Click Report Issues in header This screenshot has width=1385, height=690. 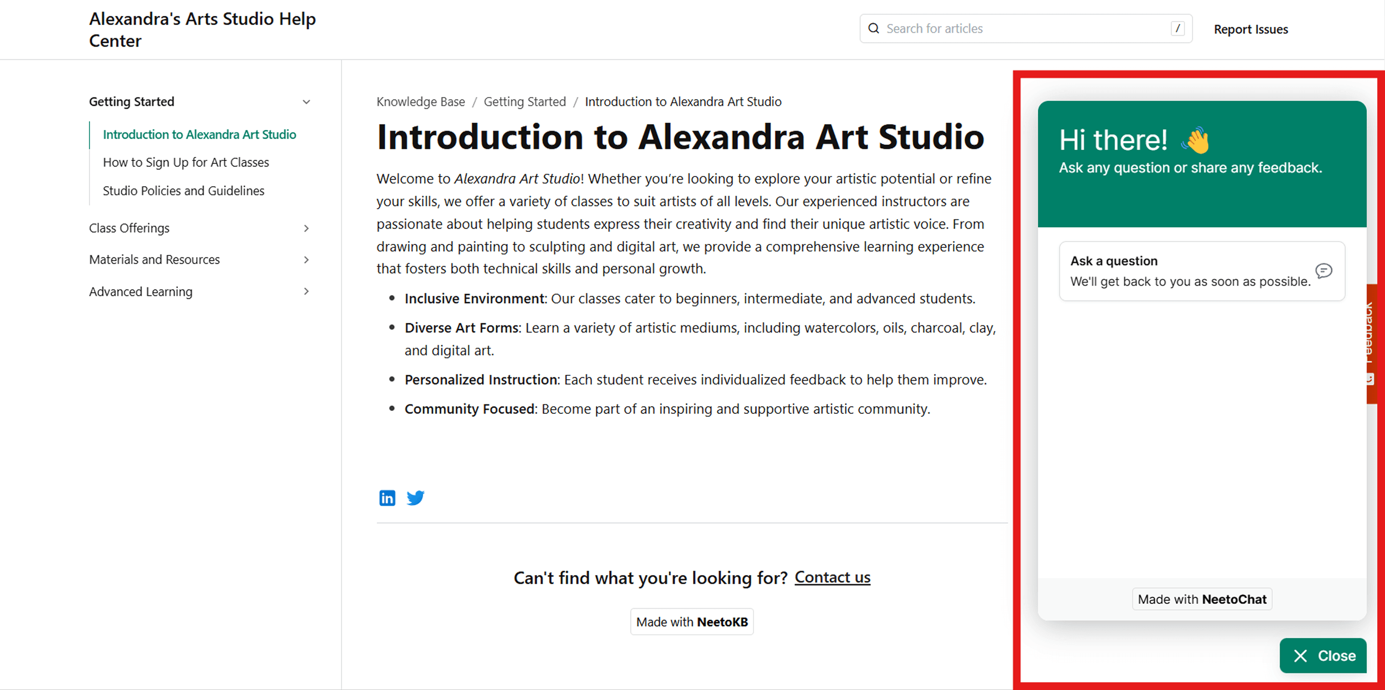(x=1250, y=29)
